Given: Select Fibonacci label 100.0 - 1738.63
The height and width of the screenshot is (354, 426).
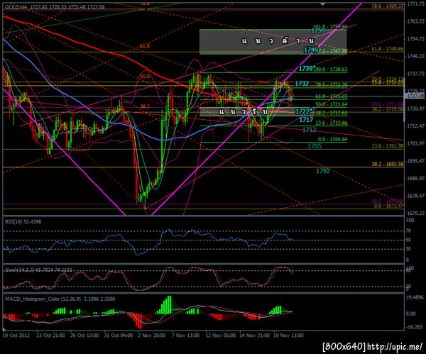Looking at the screenshot, I should pos(331,70).
